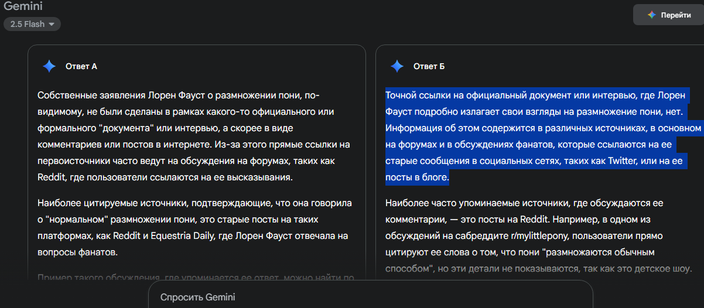
Task: Open the 2.5 Flash model dropdown
Action: pos(32,24)
